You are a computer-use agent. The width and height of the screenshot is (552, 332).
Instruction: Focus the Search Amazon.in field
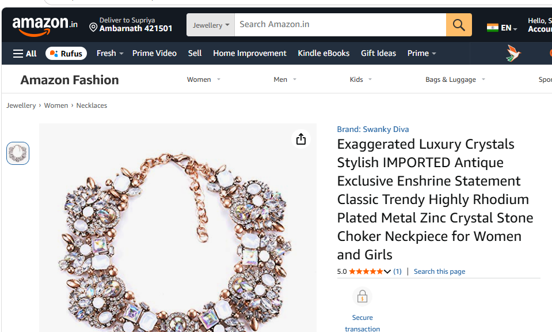point(340,25)
